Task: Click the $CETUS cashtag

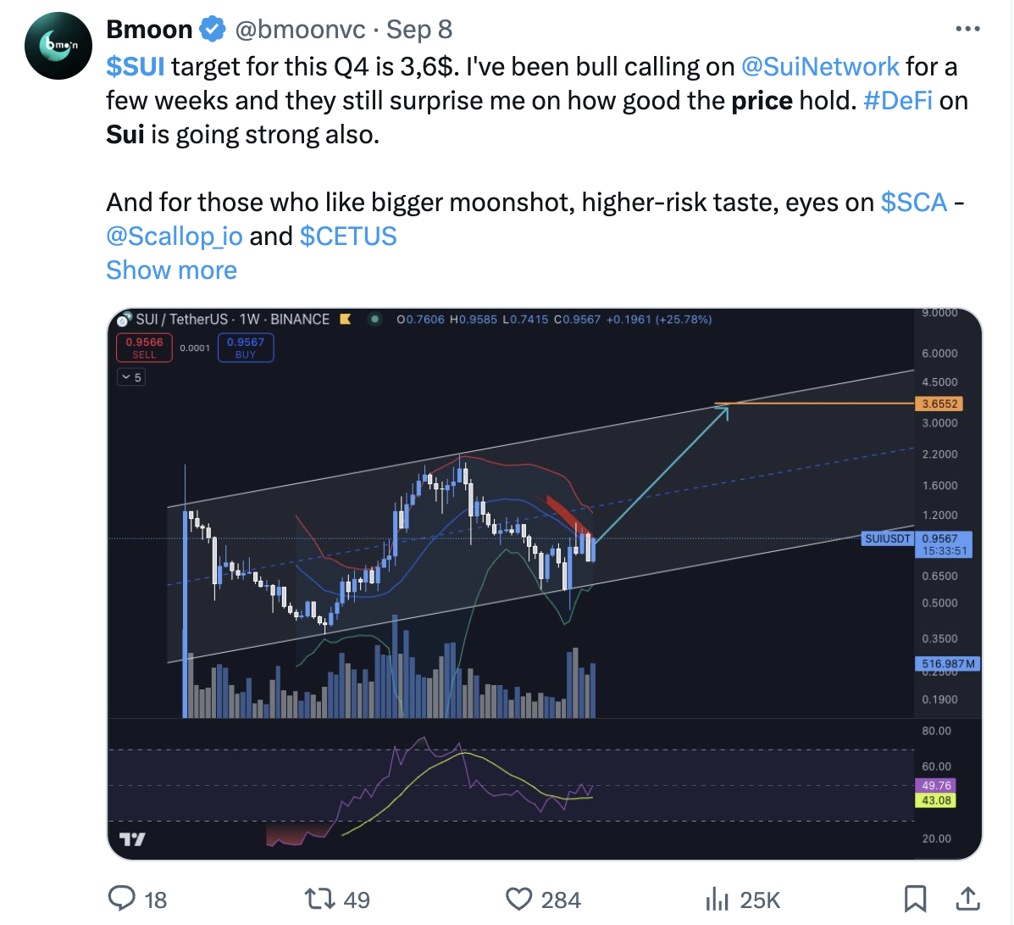Action: (348, 237)
